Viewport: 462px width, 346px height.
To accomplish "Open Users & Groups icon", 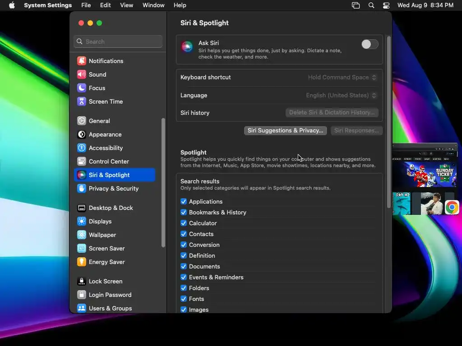I will point(82,308).
